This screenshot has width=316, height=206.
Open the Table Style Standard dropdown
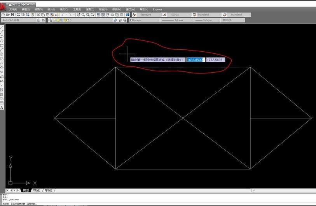pos(209,15)
